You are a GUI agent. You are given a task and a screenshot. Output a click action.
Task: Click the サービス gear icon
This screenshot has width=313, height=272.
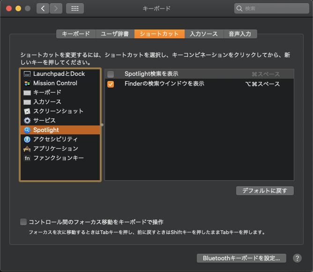[27, 120]
